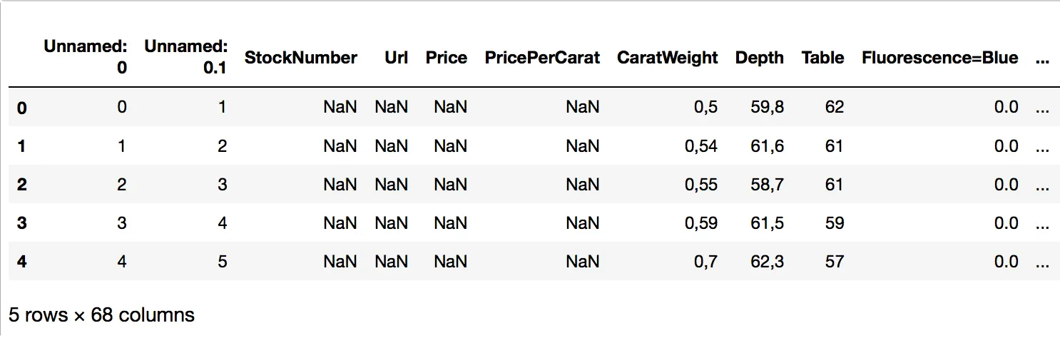
Task: Click the Unnamed: 0.1 column header
Action: click(185, 57)
